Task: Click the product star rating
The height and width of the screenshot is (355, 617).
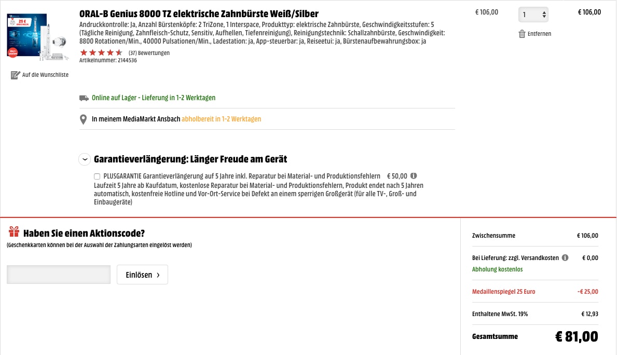Action: tap(101, 53)
